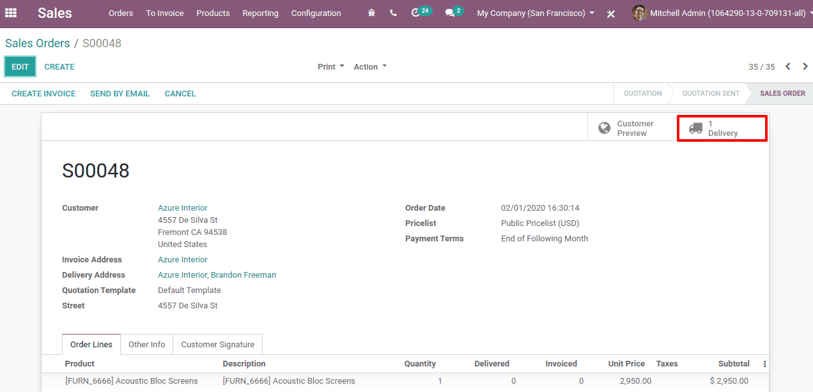
Task: Expand the company selector dropdown
Action: pos(536,13)
